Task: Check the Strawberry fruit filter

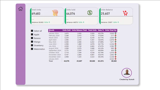Action: (x=32, y=45)
